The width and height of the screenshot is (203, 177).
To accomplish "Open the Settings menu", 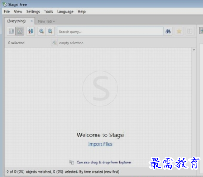I will click(x=33, y=11).
